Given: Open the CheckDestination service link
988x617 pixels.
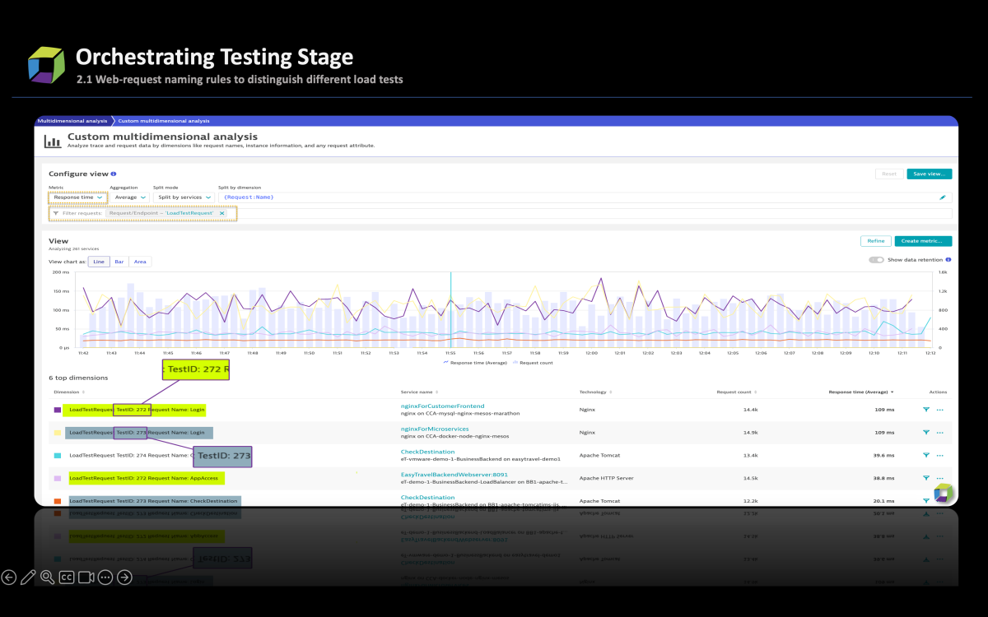Looking at the screenshot, I should 428,451.
